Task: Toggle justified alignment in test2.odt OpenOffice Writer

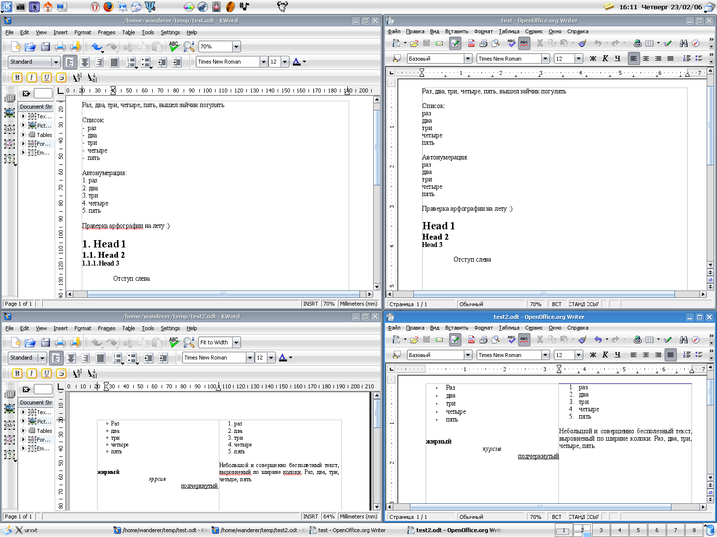Action: (670, 355)
